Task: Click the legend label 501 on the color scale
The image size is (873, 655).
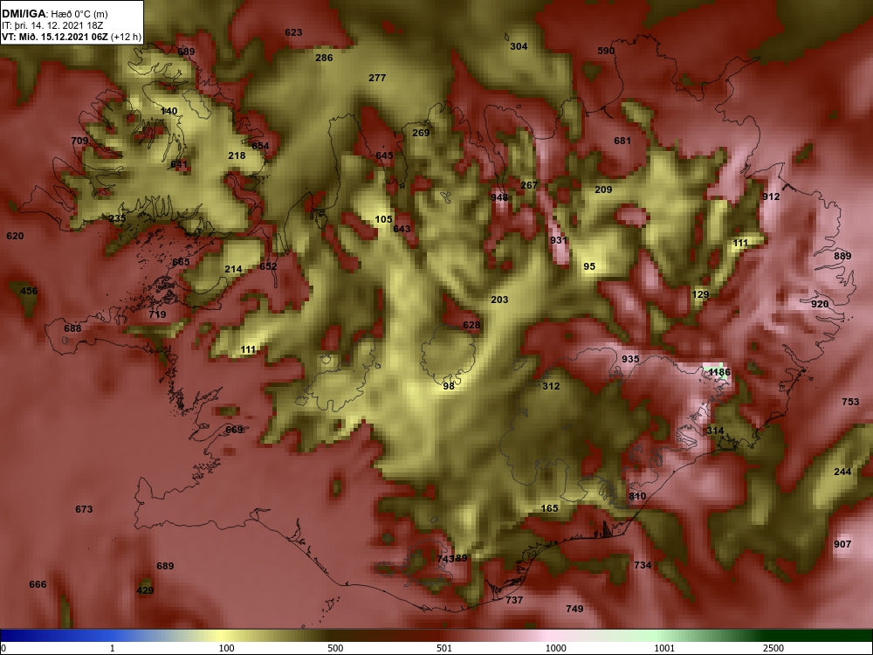Action: tap(444, 648)
